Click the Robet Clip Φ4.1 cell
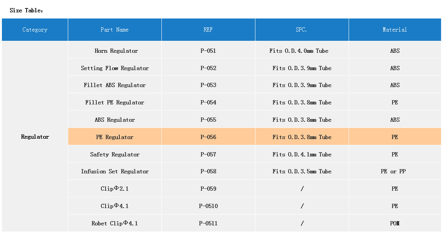This screenshot has height=235, width=443. click(115, 223)
